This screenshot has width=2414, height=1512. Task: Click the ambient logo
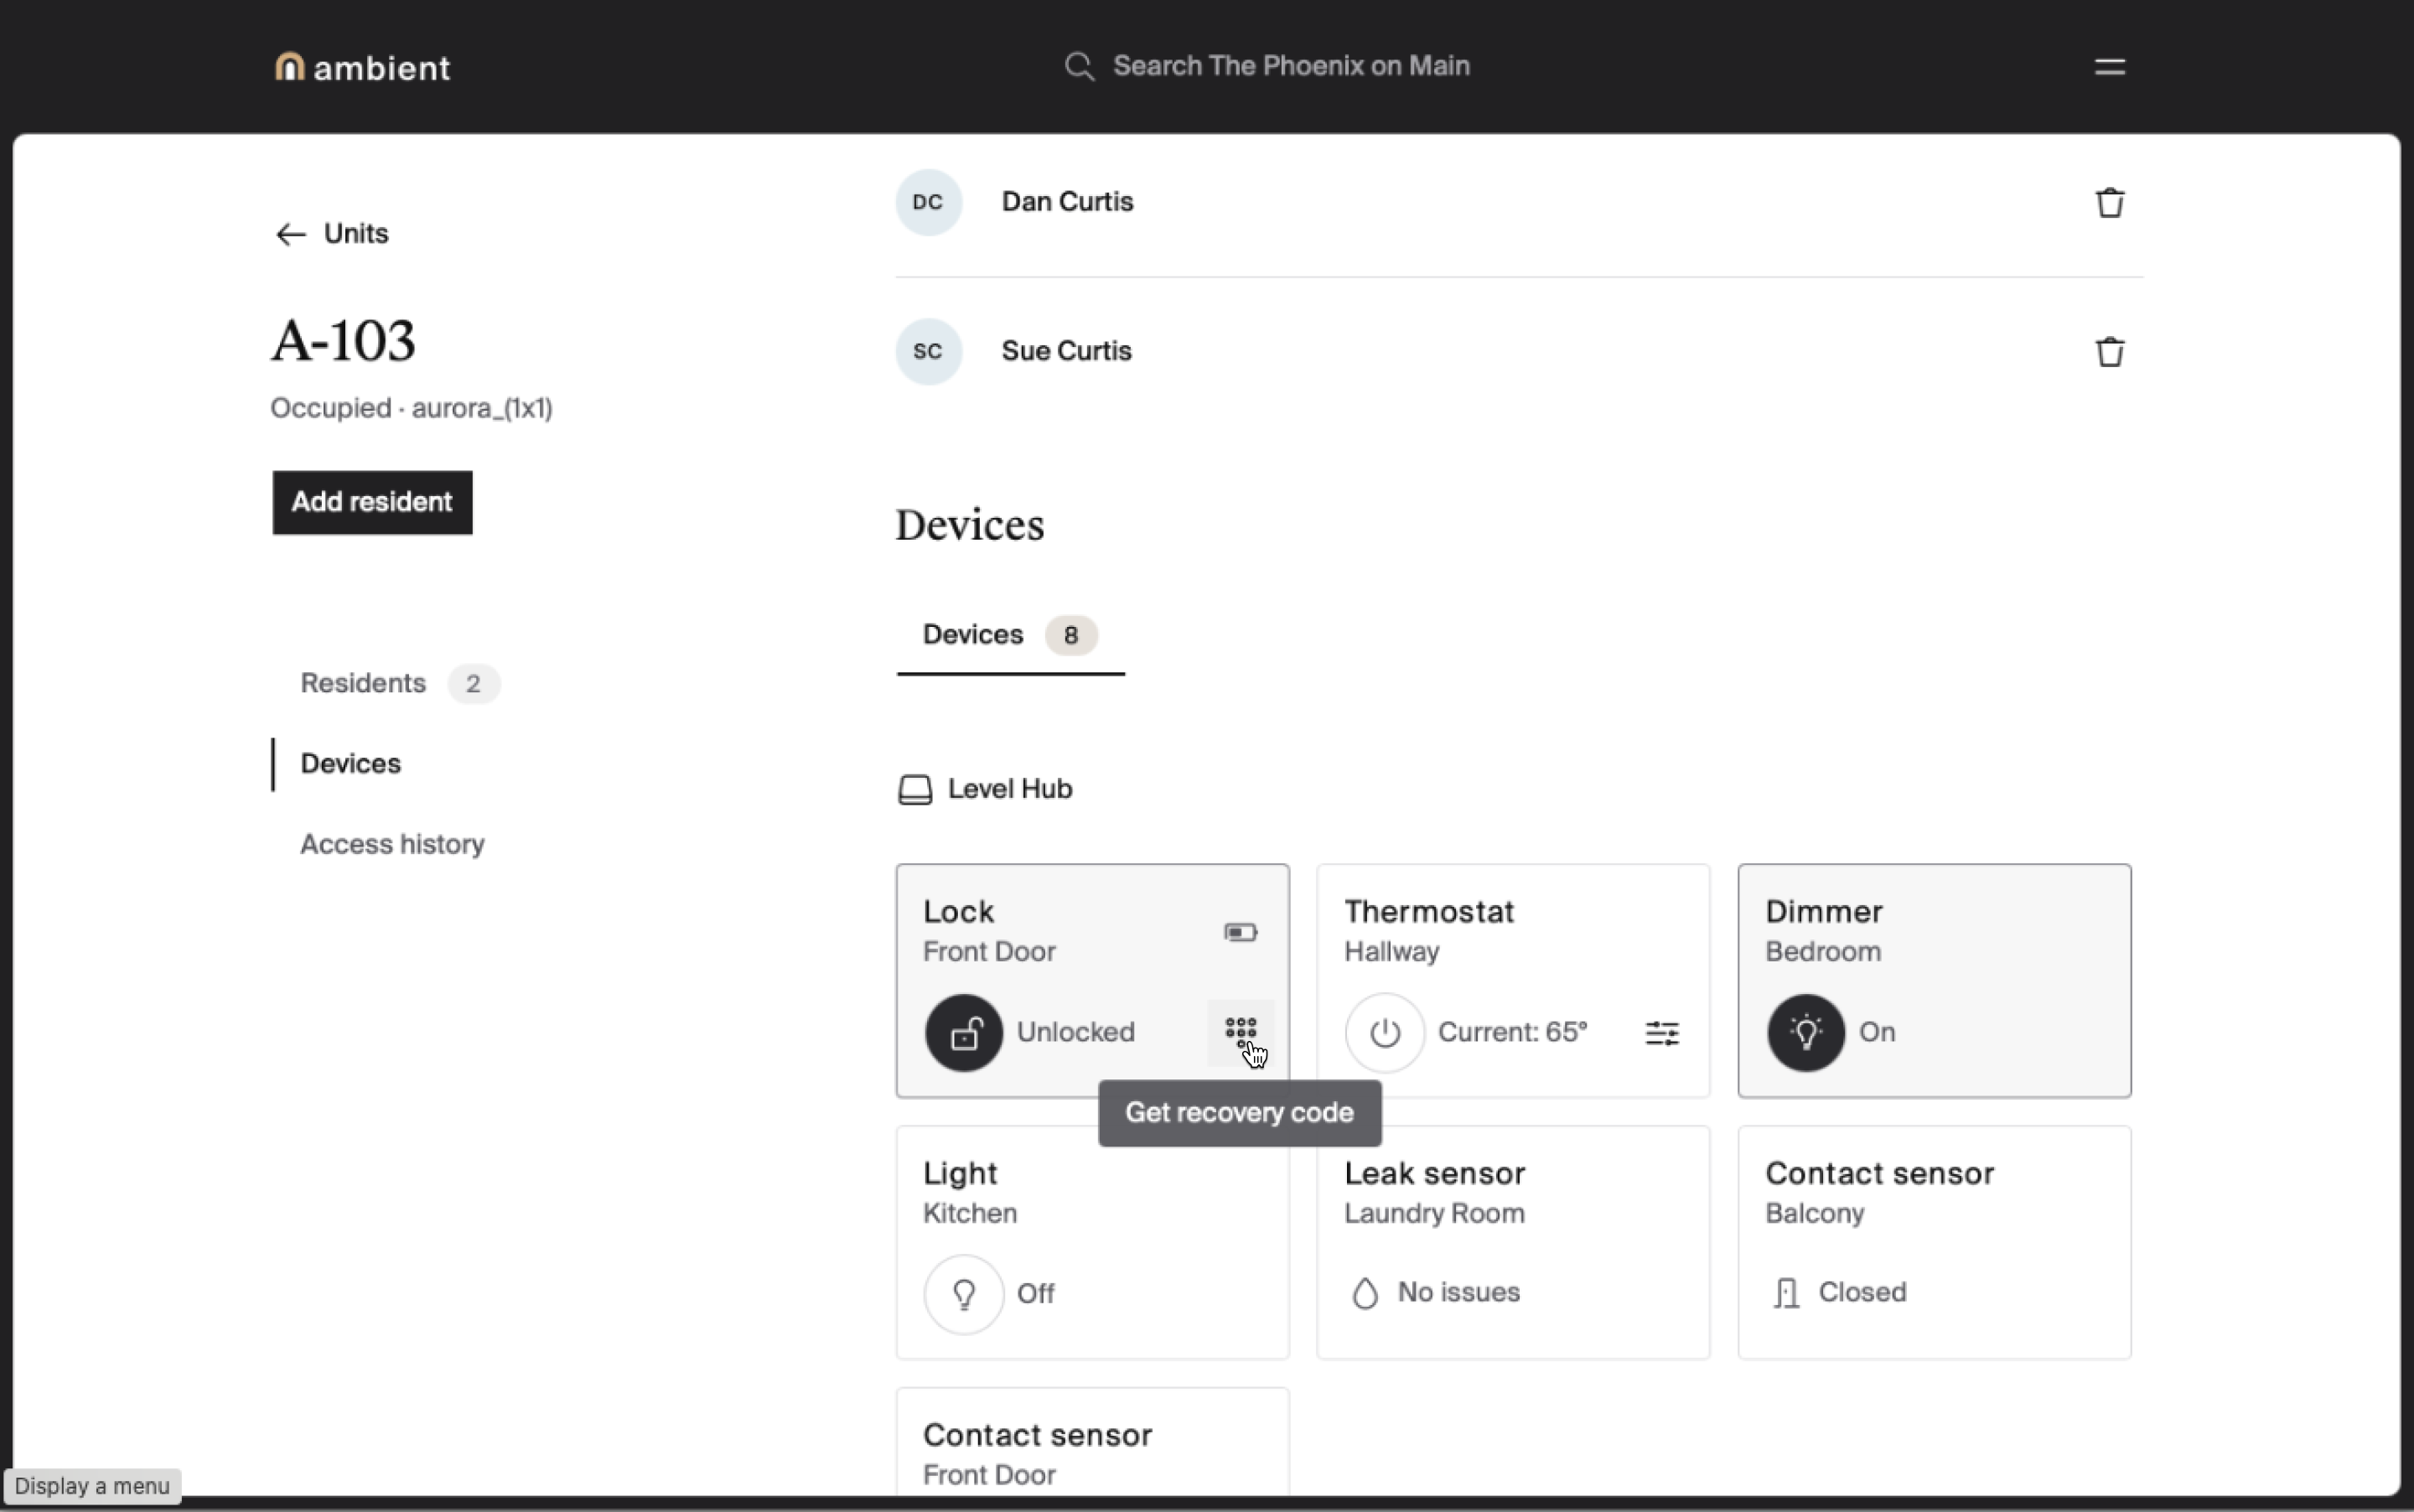[x=362, y=67]
